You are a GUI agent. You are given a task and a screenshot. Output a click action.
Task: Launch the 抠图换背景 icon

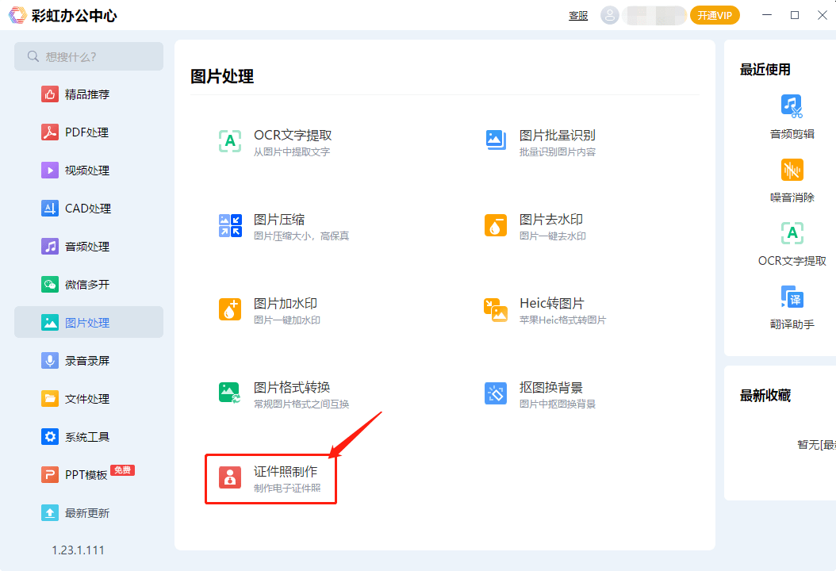point(496,393)
